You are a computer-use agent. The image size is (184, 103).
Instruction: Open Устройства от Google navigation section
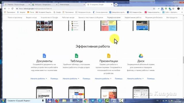[49, 17]
